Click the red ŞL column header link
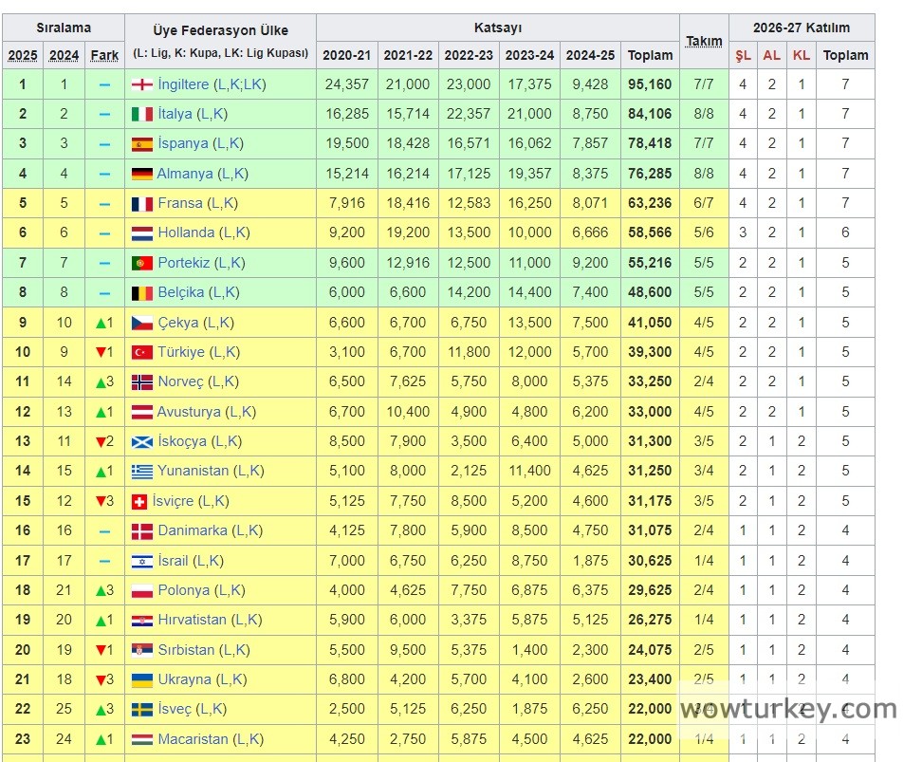Image resolution: width=922 pixels, height=762 pixels. coord(743,55)
